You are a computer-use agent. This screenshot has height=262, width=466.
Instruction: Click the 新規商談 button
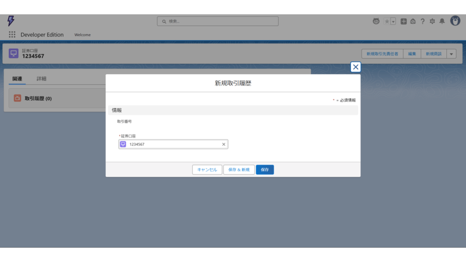click(x=434, y=54)
